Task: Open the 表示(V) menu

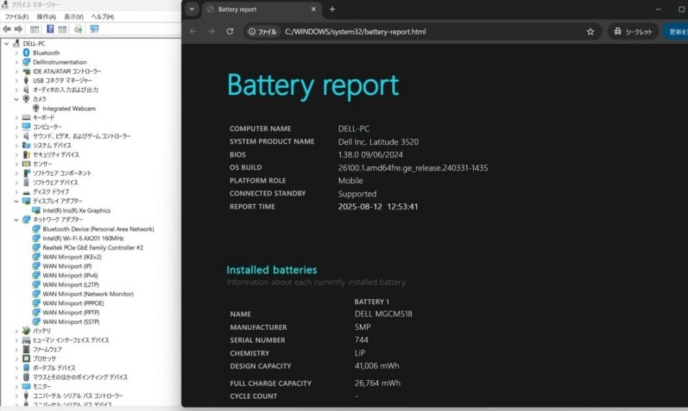Action: pyautogui.click(x=74, y=16)
